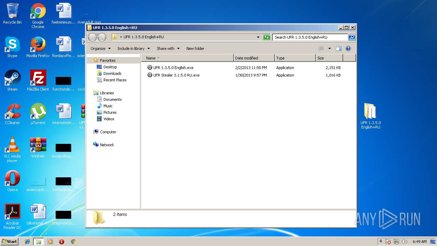Screen dimensions: 437x246
Task: Launch WinRAR desktop shortcut
Action: [x=38, y=148]
